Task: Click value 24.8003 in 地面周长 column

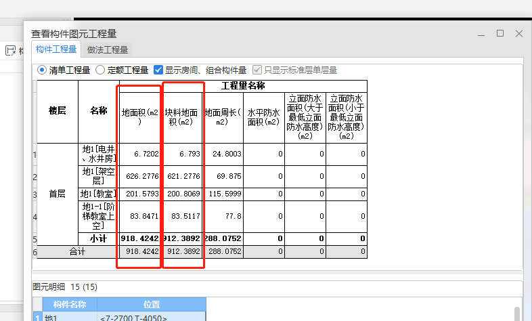Action: pyautogui.click(x=223, y=154)
